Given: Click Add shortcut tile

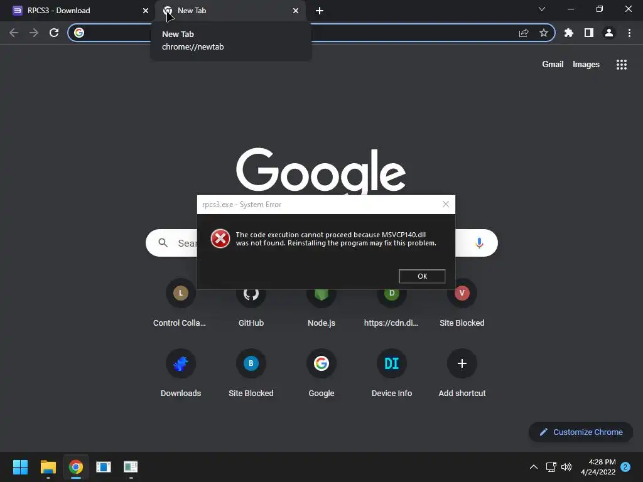Looking at the screenshot, I should click(x=462, y=373).
